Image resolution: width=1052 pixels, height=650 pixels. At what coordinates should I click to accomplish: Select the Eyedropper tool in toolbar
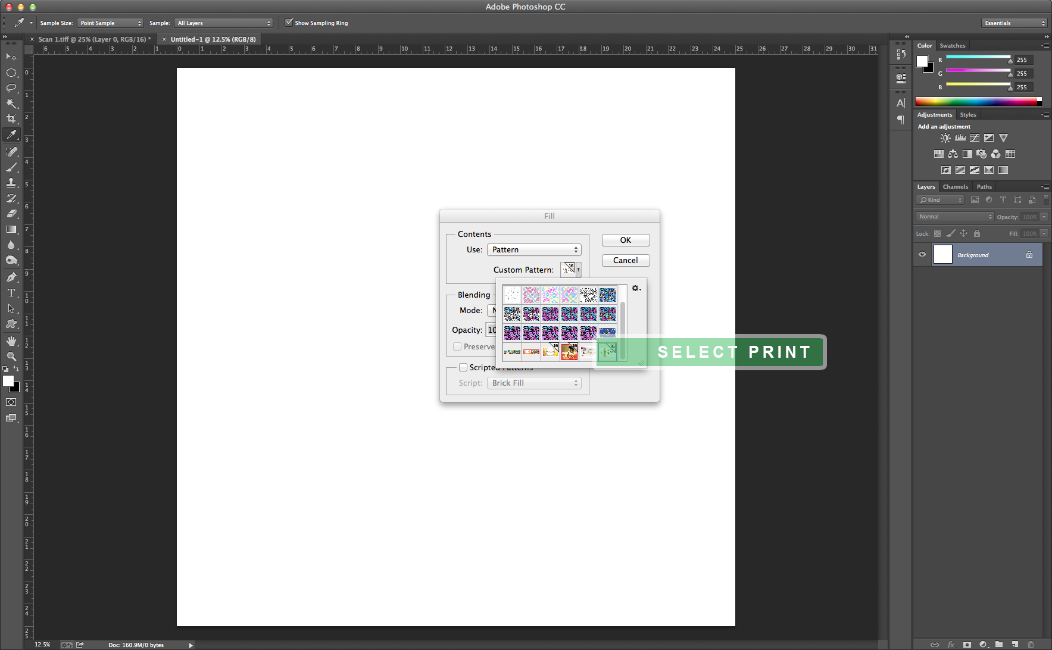coord(11,135)
